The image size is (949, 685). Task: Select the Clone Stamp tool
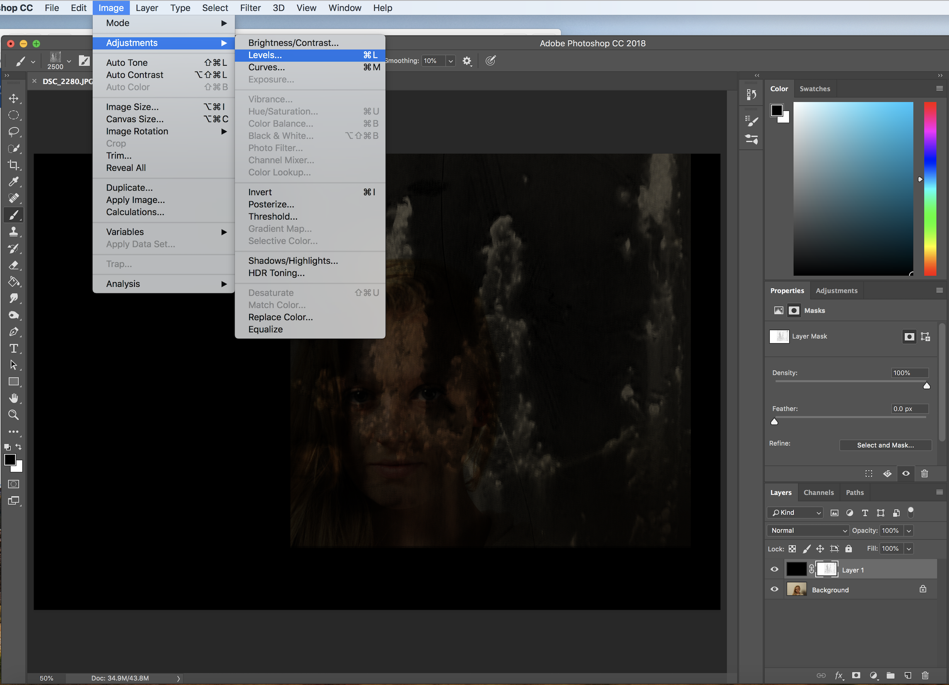click(14, 232)
